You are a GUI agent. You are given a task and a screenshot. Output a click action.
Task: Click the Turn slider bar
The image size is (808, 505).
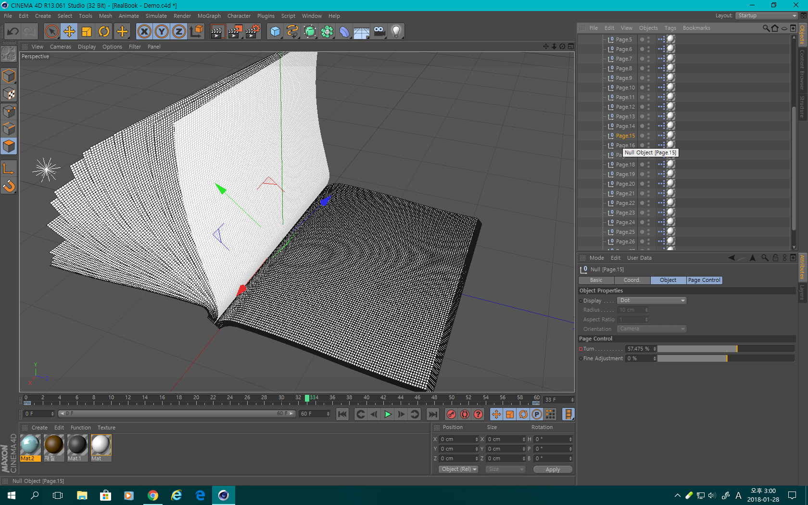tap(726, 349)
